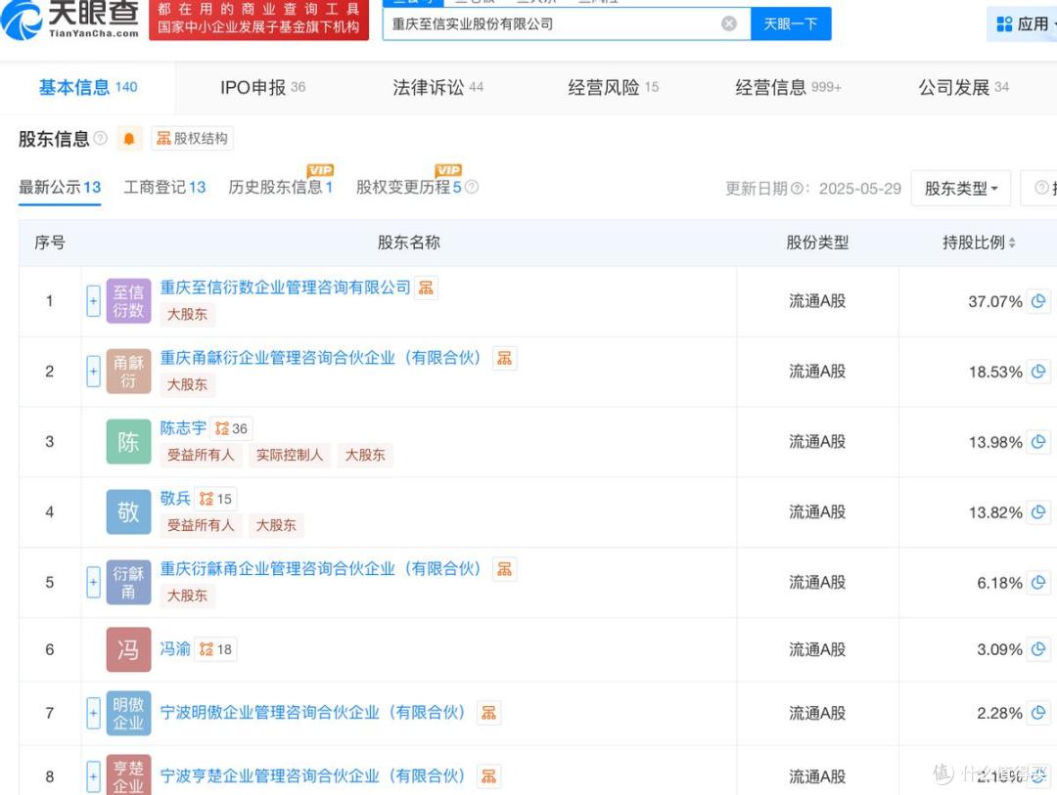Image resolution: width=1057 pixels, height=795 pixels.
Task: Click pie chart icon beside 3.09%
Action: 1038,649
